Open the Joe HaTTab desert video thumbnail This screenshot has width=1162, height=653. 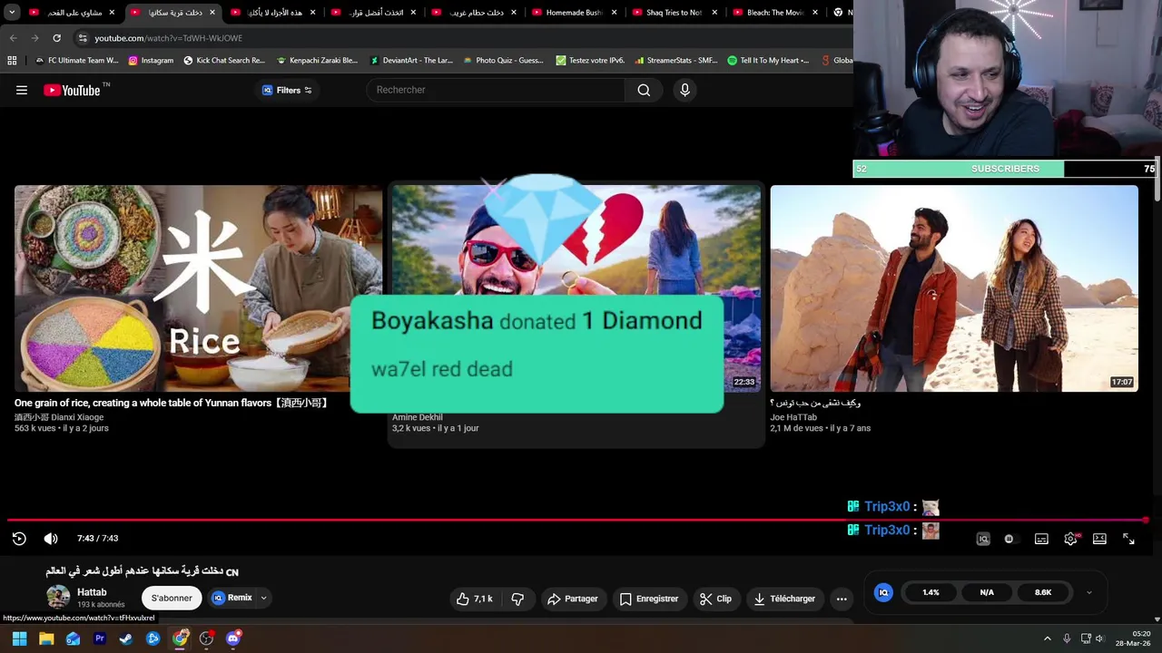(x=954, y=288)
